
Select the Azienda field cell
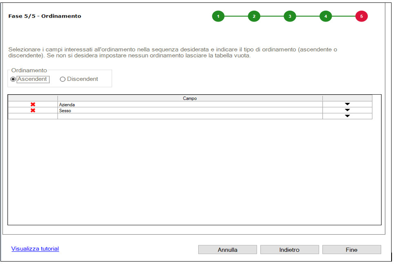point(190,104)
